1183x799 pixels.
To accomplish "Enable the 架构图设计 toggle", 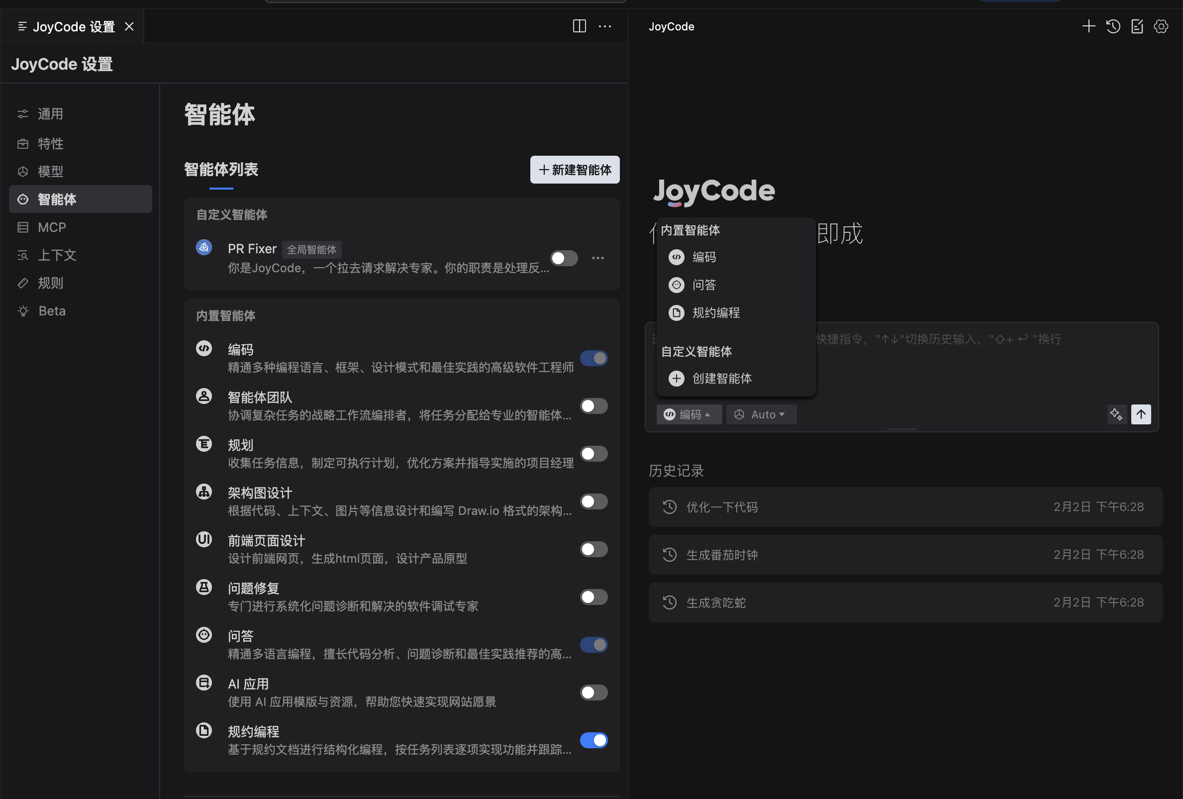I will coord(593,501).
